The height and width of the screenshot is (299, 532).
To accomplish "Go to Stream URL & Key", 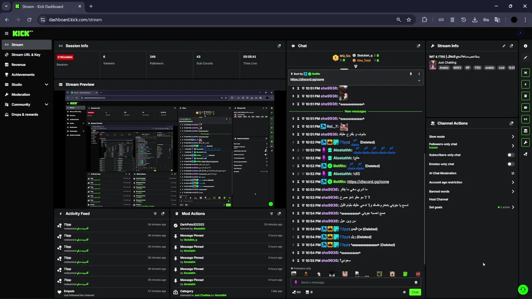I will pos(27,54).
